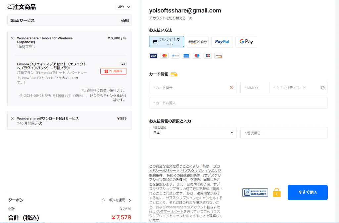Click the ¥7,579 total price text
The width and height of the screenshot is (339, 223).
pyautogui.click(x=121, y=217)
